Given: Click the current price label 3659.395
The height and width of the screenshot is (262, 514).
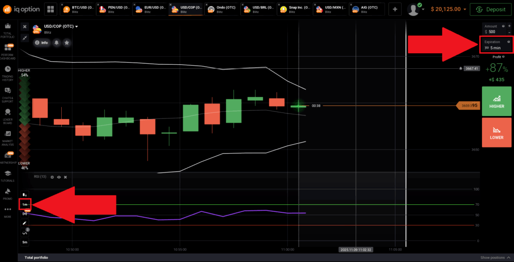Looking at the screenshot, I should pos(468,105).
